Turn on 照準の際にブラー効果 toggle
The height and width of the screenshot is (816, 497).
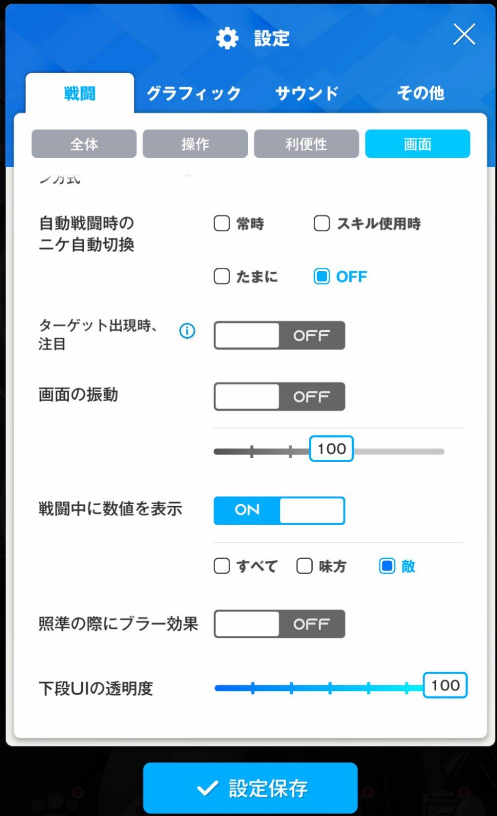point(279,624)
